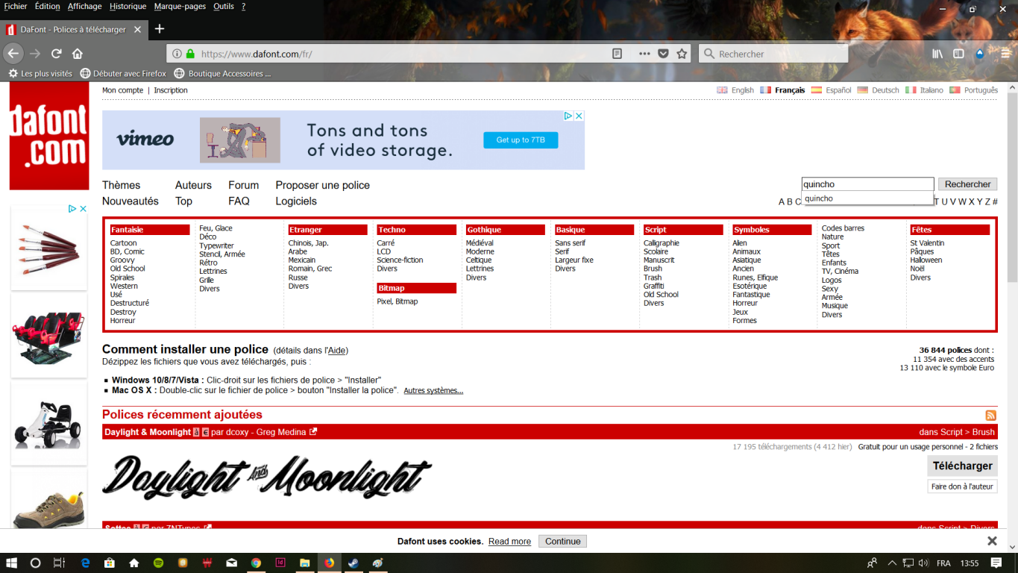Click the dafont.com red logo
The width and height of the screenshot is (1018, 573).
pos(49,136)
